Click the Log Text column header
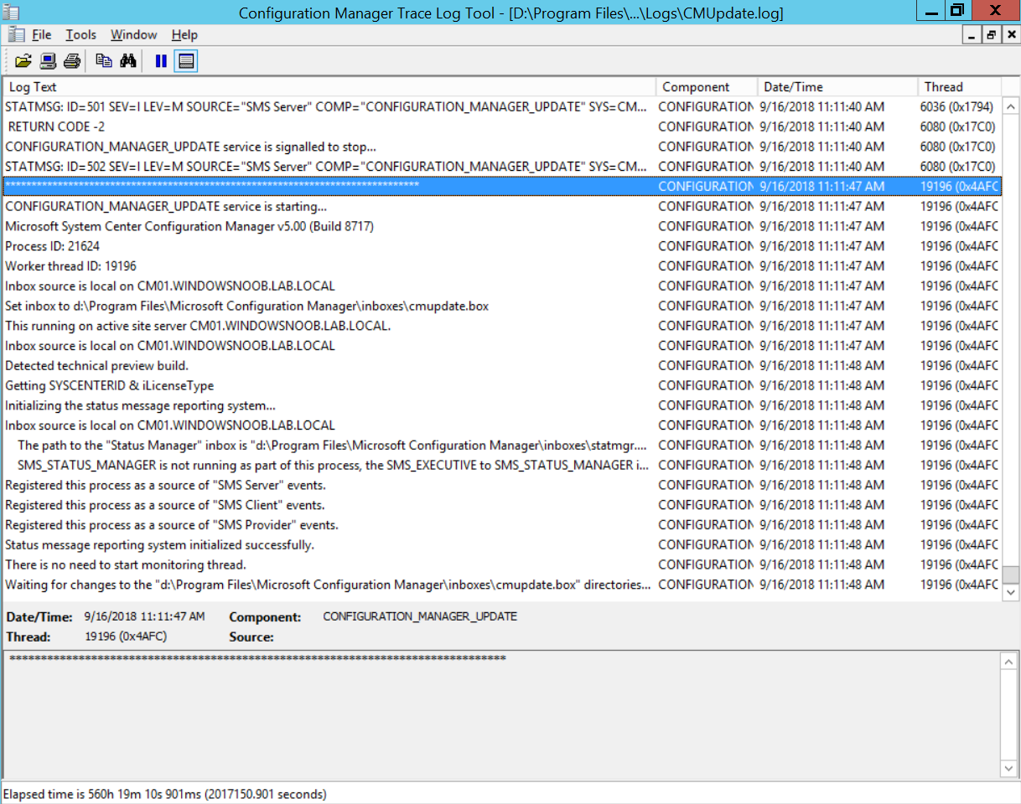Image resolution: width=1021 pixels, height=804 pixels. pos(329,87)
